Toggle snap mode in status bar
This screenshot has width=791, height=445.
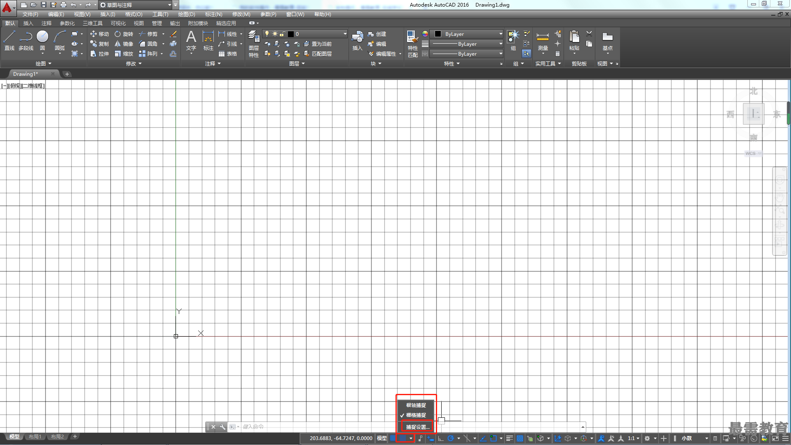pos(403,438)
